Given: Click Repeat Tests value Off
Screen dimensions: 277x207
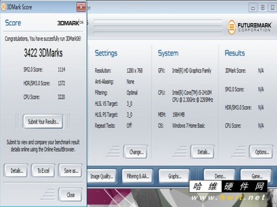Looking at the screenshot, I should pyautogui.click(x=129, y=126).
